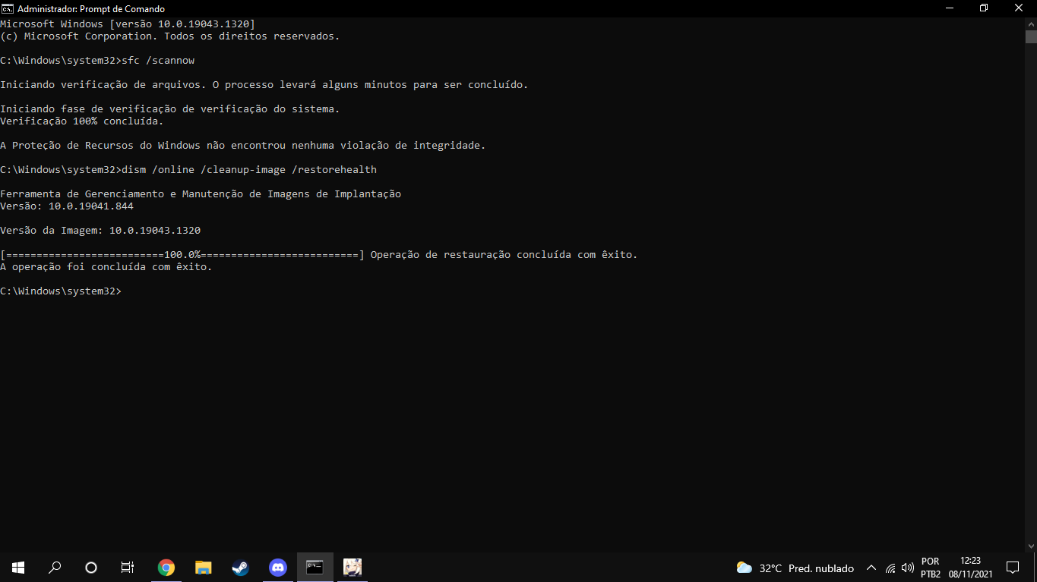Click 'A operação foi concluída com êxito.'
1037x582 pixels.
[x=106, y=266]
